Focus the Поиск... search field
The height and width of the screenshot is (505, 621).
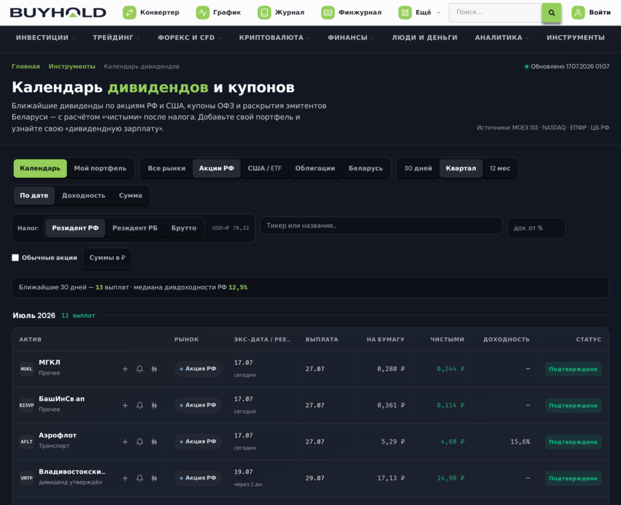tap(495, 12)
